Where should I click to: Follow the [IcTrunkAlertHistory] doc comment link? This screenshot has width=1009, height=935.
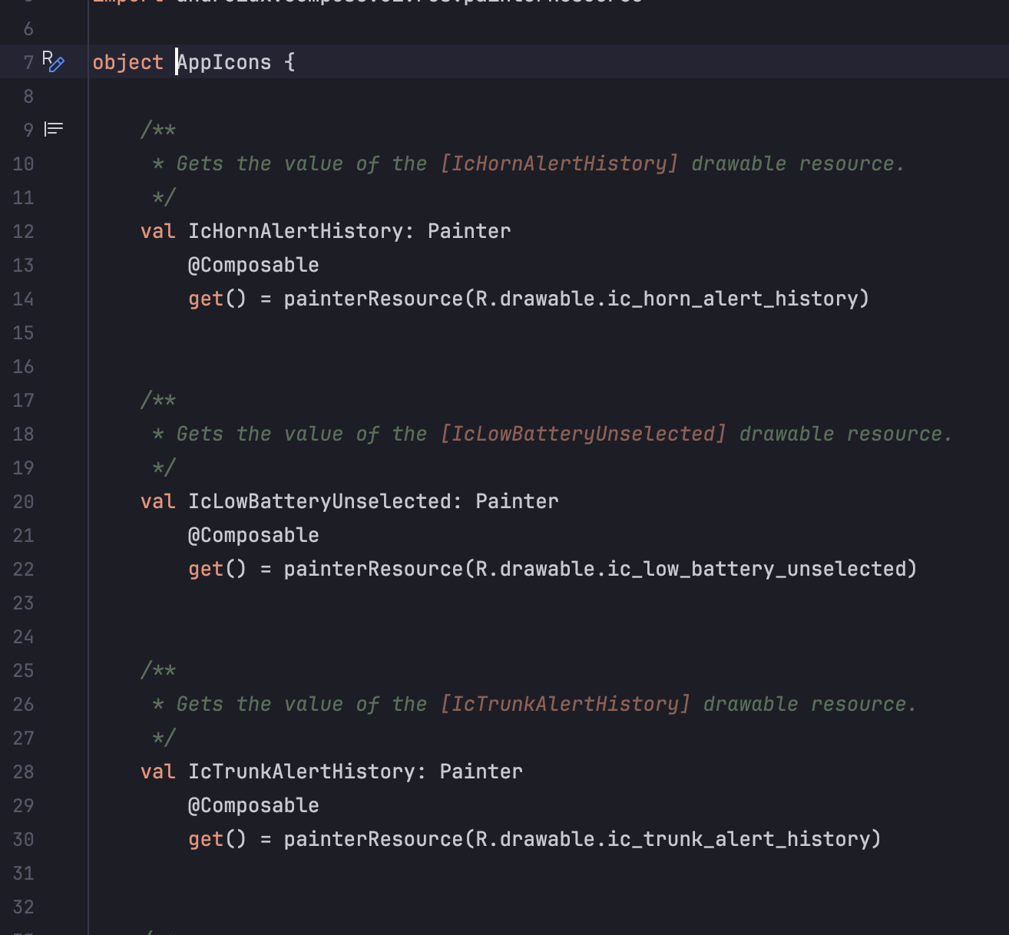(566, 704)
